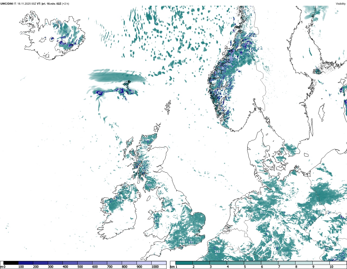Click the '813' value over northern Germany
The width and height of the screenshot is (347, 269).
[263, 212]
